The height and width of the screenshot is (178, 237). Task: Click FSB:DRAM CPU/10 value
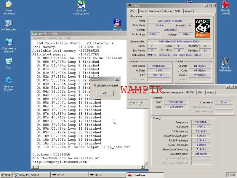[x=201, y=127]
